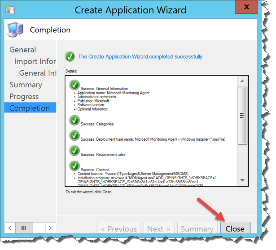
Task: Close the wizard window with X
Action: (x=246, y=7)
